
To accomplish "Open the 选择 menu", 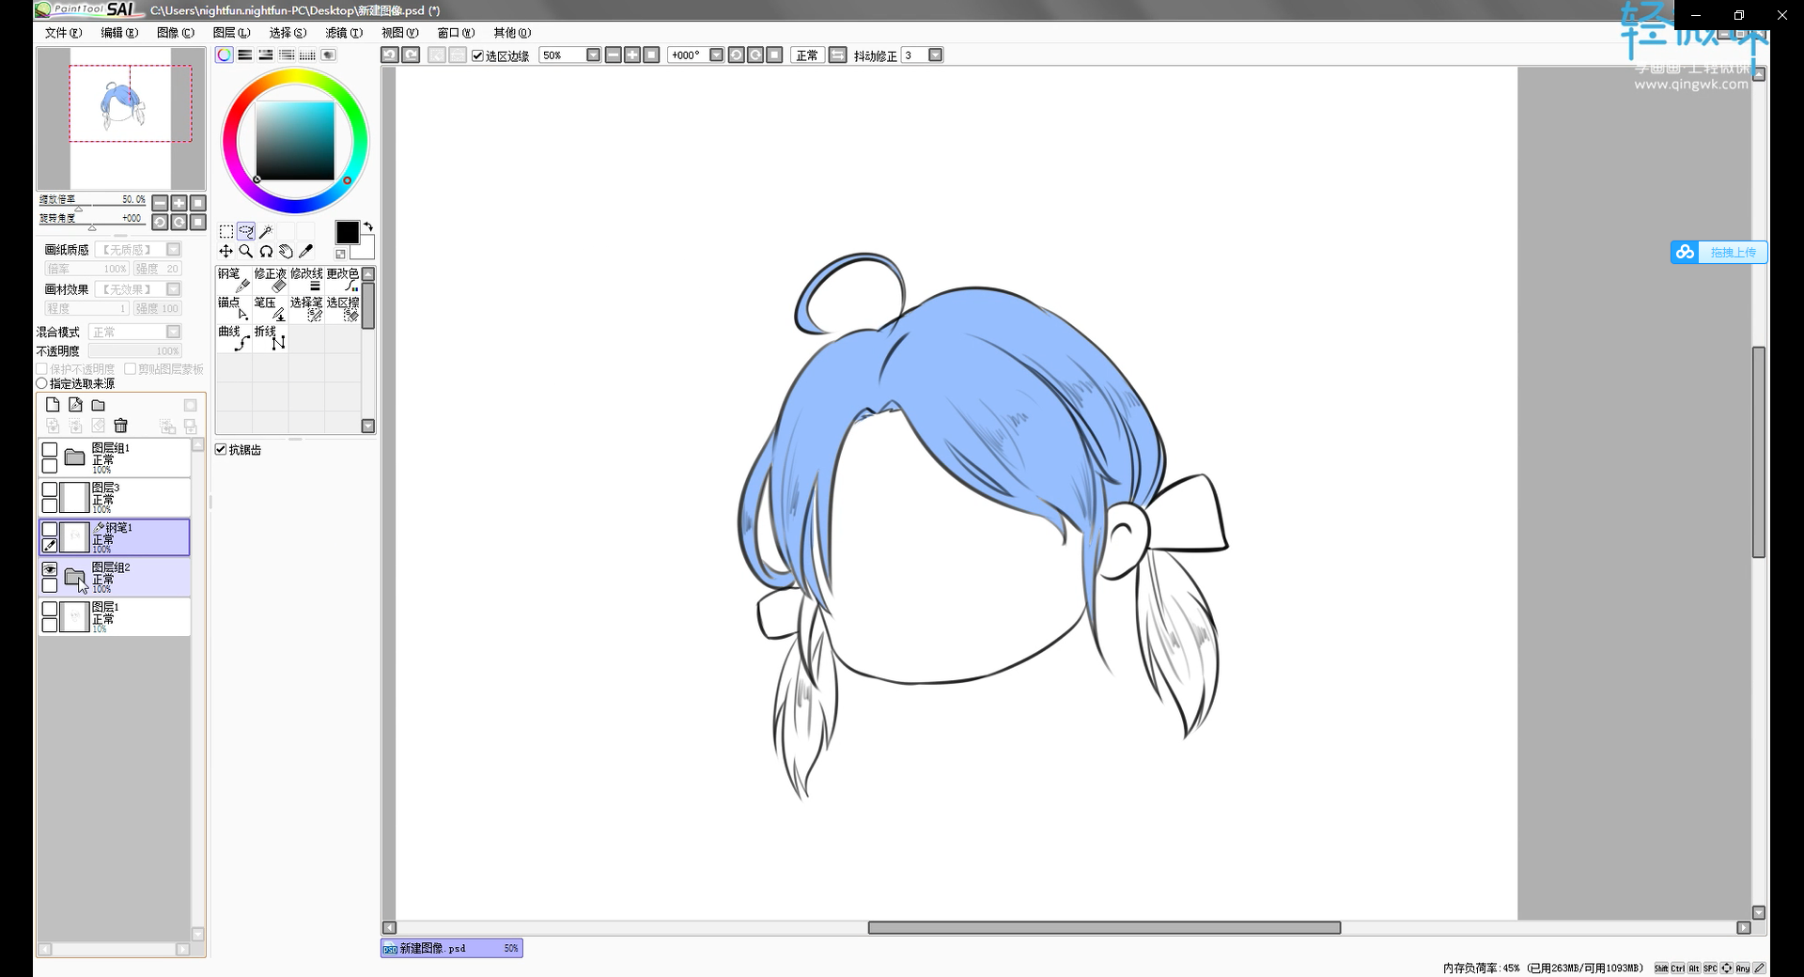I will tap(288, 33).
